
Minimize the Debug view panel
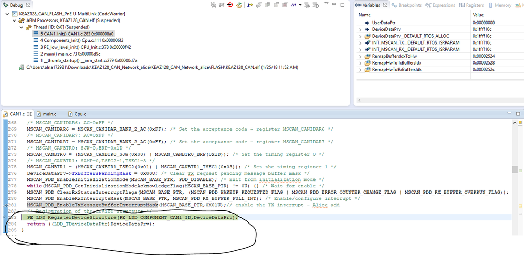335,5
